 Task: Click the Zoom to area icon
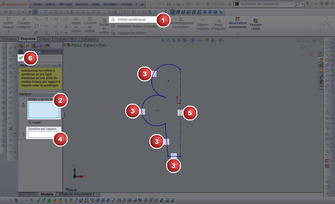[x=168, y=40]
